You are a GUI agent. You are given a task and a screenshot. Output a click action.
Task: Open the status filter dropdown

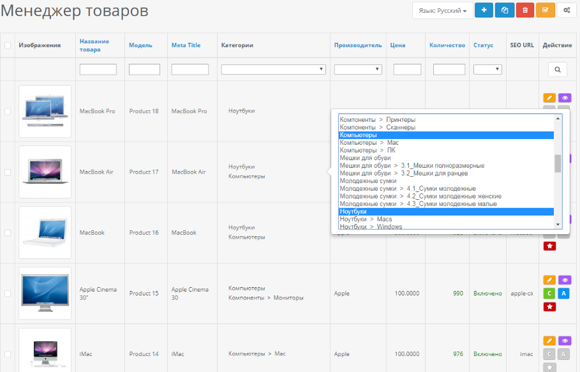point(487,70)
